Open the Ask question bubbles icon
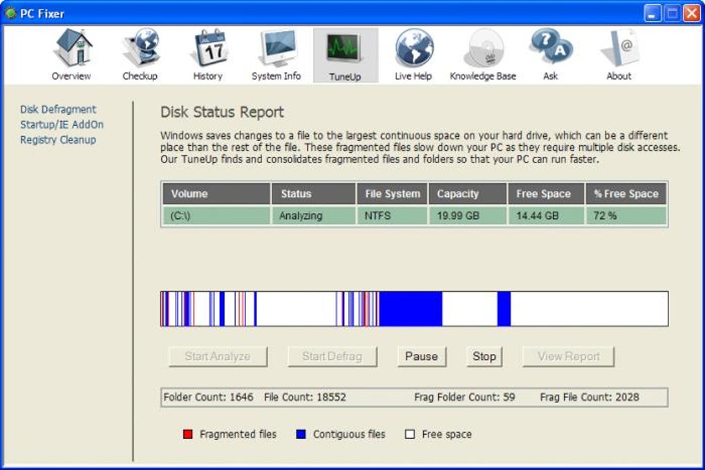Image resolution: width=705 pixels, height=470 pixels. 551,47
